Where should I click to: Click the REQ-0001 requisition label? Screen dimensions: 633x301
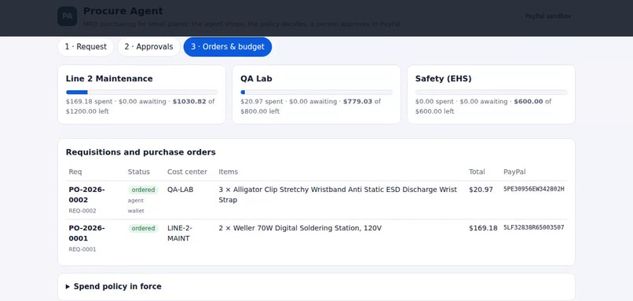click(82, 249)
